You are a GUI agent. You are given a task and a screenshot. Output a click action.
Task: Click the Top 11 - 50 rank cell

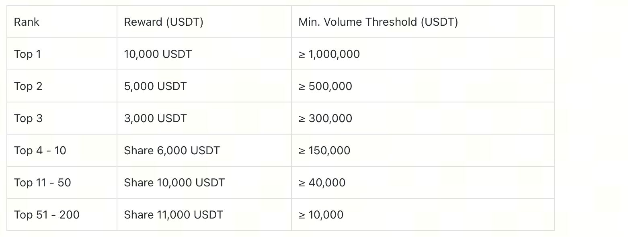point(43,183)
